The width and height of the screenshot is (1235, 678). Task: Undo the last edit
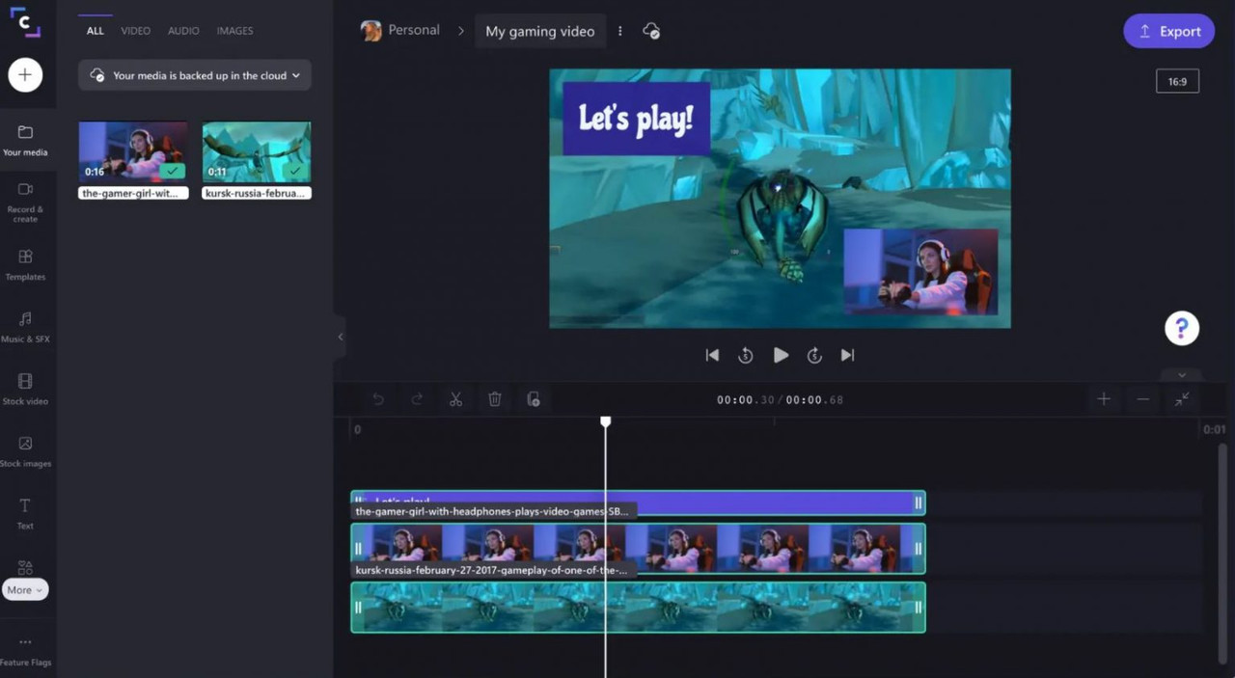(x=378, y=399)
